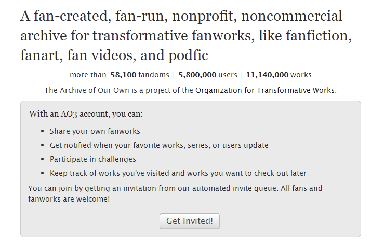Click the "Get notified when your favorite works" item
371x242 pixels.
click(x=159, y=145)
